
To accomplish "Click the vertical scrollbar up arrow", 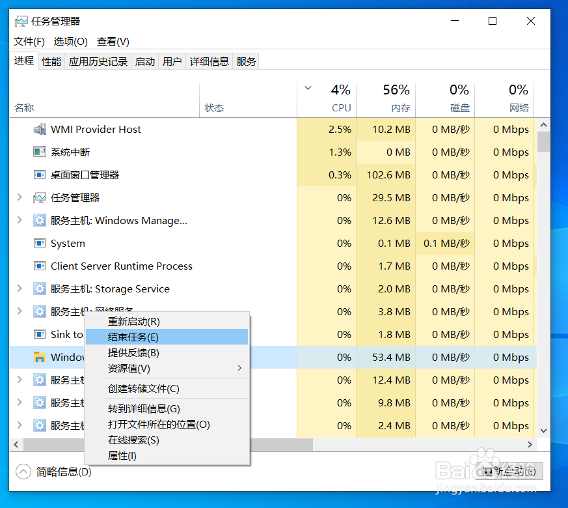I will coord(543,125).
